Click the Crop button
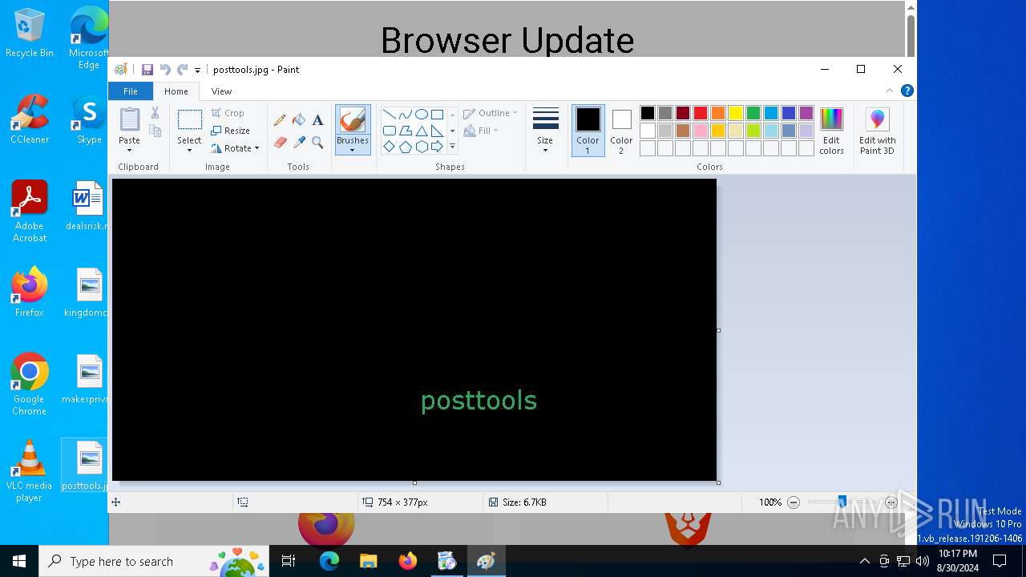The image size is (1026, 577). (228, 113)
